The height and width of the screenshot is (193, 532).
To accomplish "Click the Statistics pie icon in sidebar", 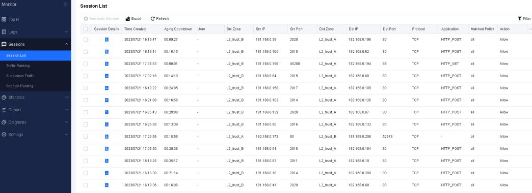I will [x=4, y=98].
